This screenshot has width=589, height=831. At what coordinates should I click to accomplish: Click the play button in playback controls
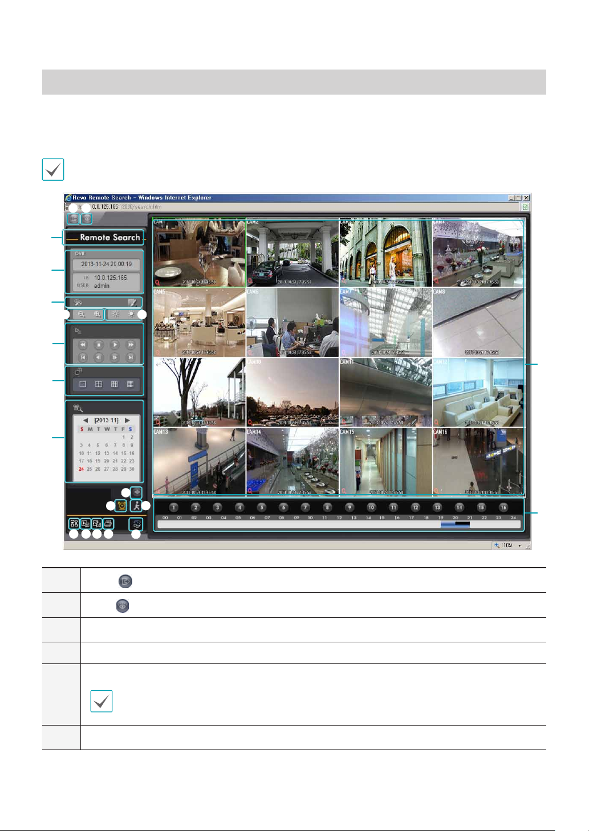pos(115,345)
